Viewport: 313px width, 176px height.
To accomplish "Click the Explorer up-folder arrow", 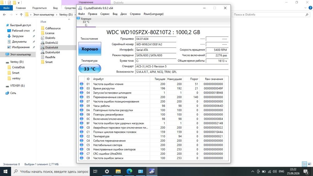I will [x=21, y=15].
